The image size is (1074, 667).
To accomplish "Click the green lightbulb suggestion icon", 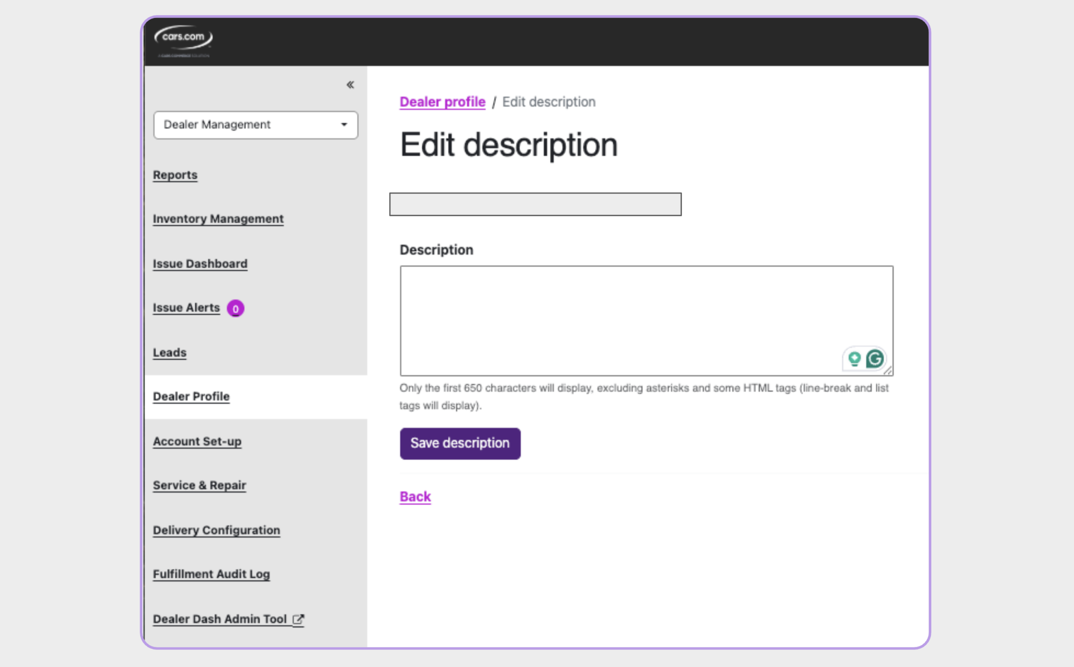I will click(x=855, y=359).
